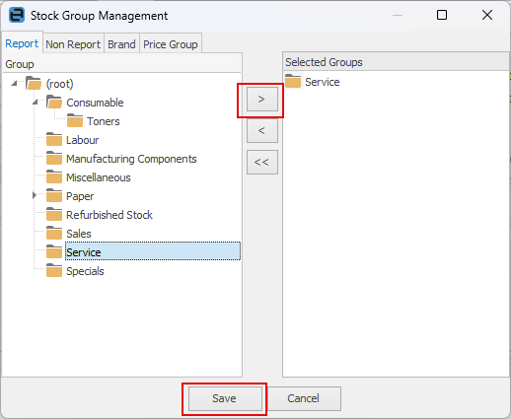Select Service in the Selected Groups list
The height and width of the screenshot is (419, 511).
[x=323, y=82]
